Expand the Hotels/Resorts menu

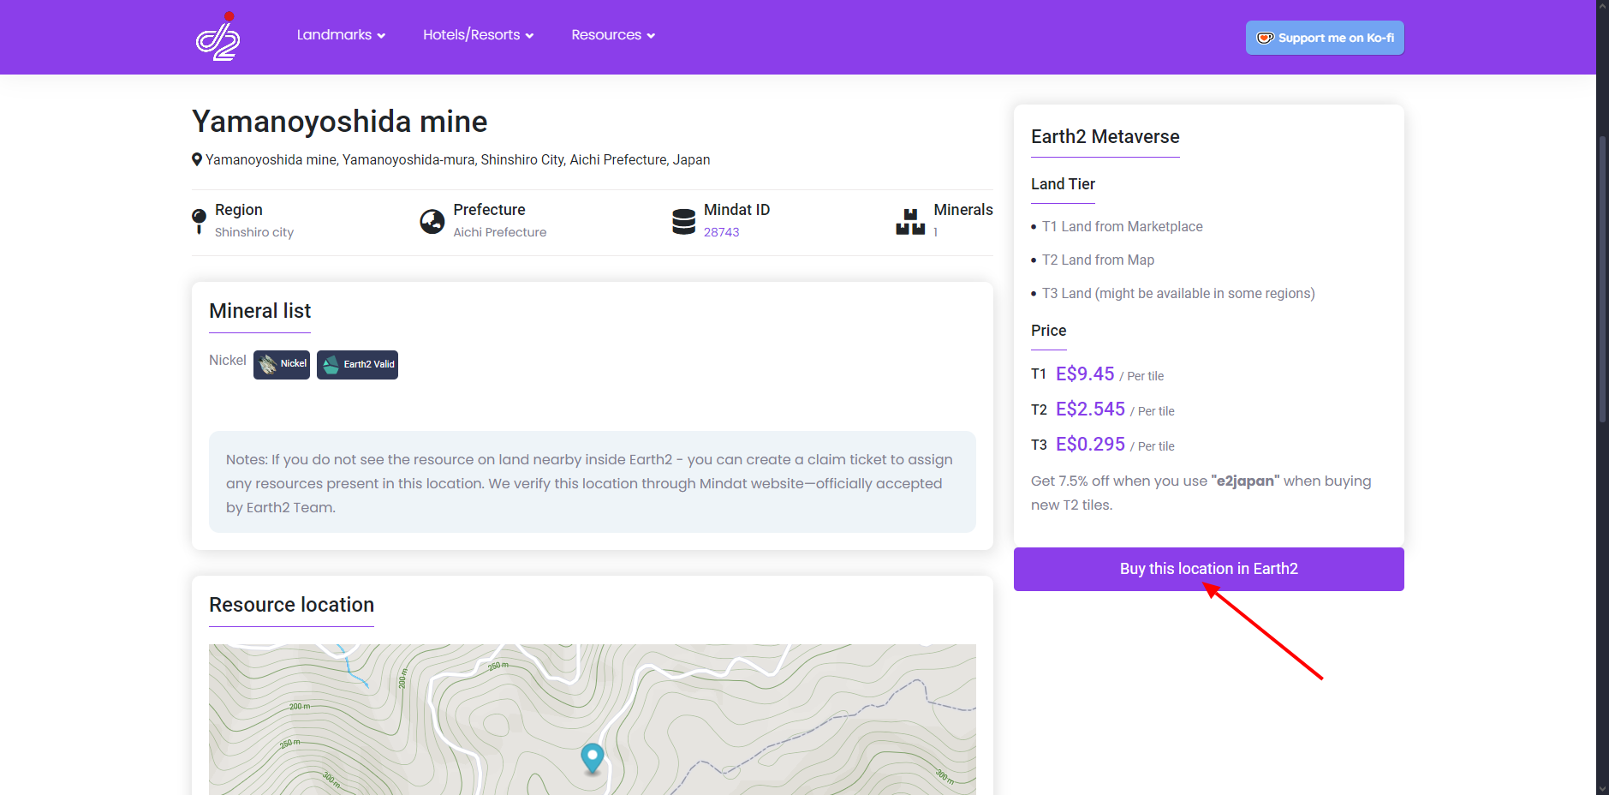[x=478, y=35]
